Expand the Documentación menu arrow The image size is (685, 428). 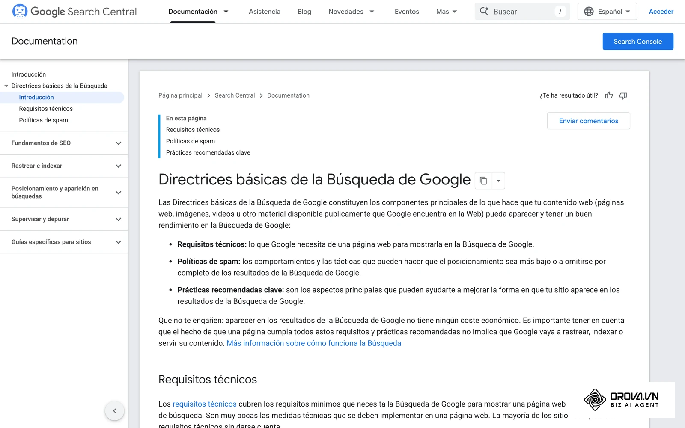pyautogui.click(x=226, y=12)
